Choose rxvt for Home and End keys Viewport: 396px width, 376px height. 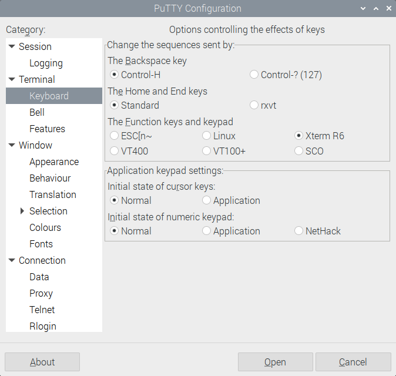tap(254, 105)
